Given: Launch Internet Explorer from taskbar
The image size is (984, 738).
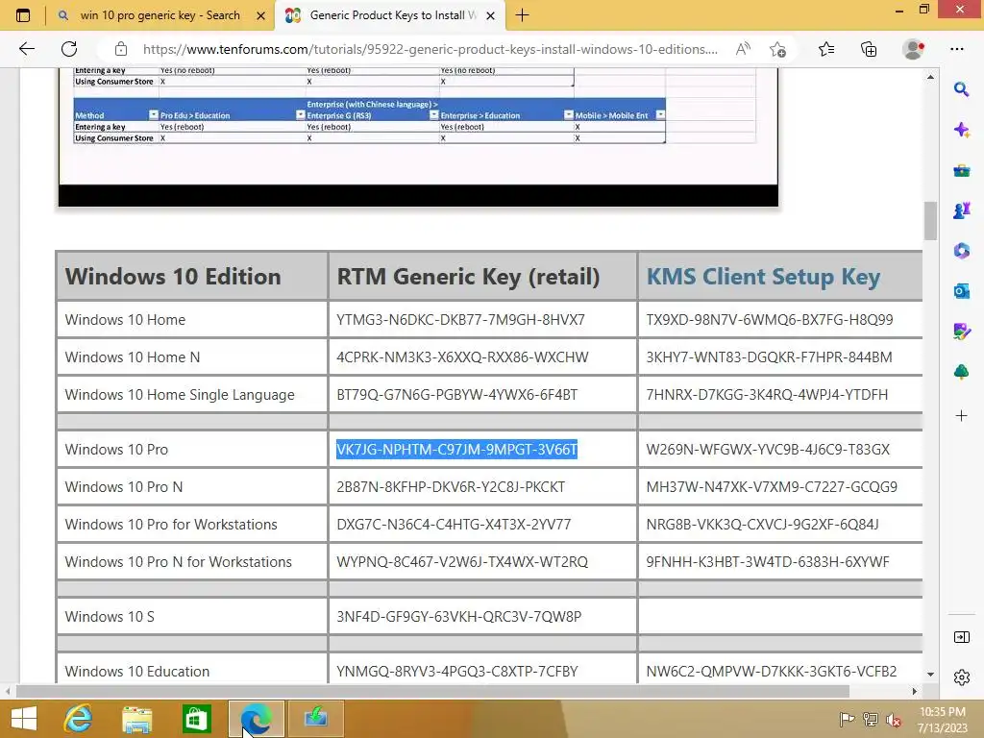Looking at the screenshot, I should pyautogui.click(x=78, y=719).
